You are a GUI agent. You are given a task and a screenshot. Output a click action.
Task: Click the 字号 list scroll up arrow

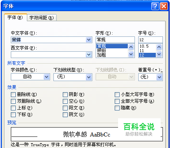click(159, 47)
